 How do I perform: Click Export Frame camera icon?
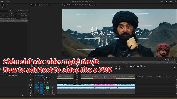tap(138, 66)
